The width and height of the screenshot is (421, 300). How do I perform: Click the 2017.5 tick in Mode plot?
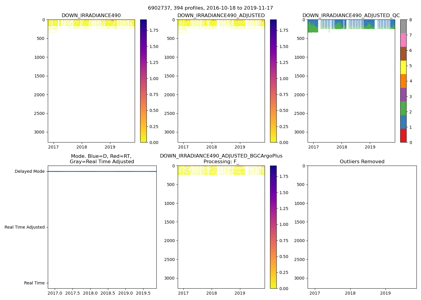(72, 293)
